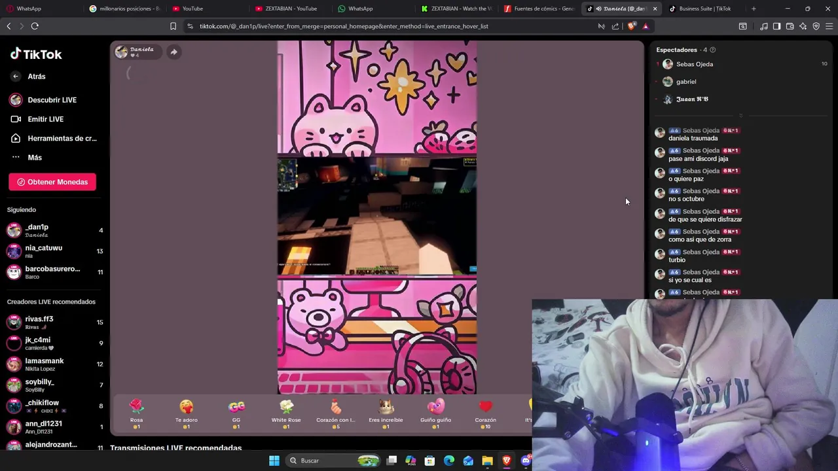This screenshot has width=838, height=471.
Task: Open Windows Start menu
Action: click(x=274, y=461)
